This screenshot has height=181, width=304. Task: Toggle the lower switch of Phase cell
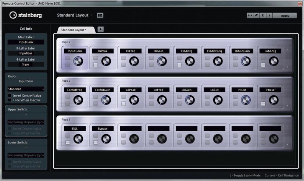coord(263,104)
